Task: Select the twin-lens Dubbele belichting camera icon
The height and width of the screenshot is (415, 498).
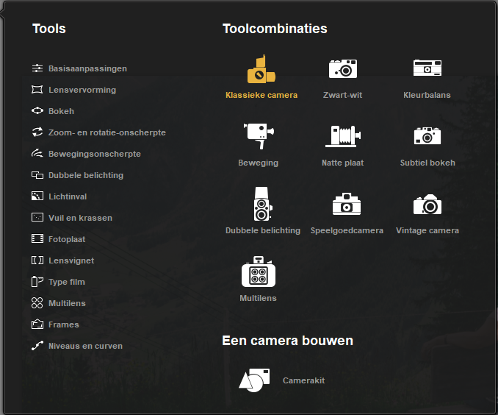Action: [x=262, y=204]
